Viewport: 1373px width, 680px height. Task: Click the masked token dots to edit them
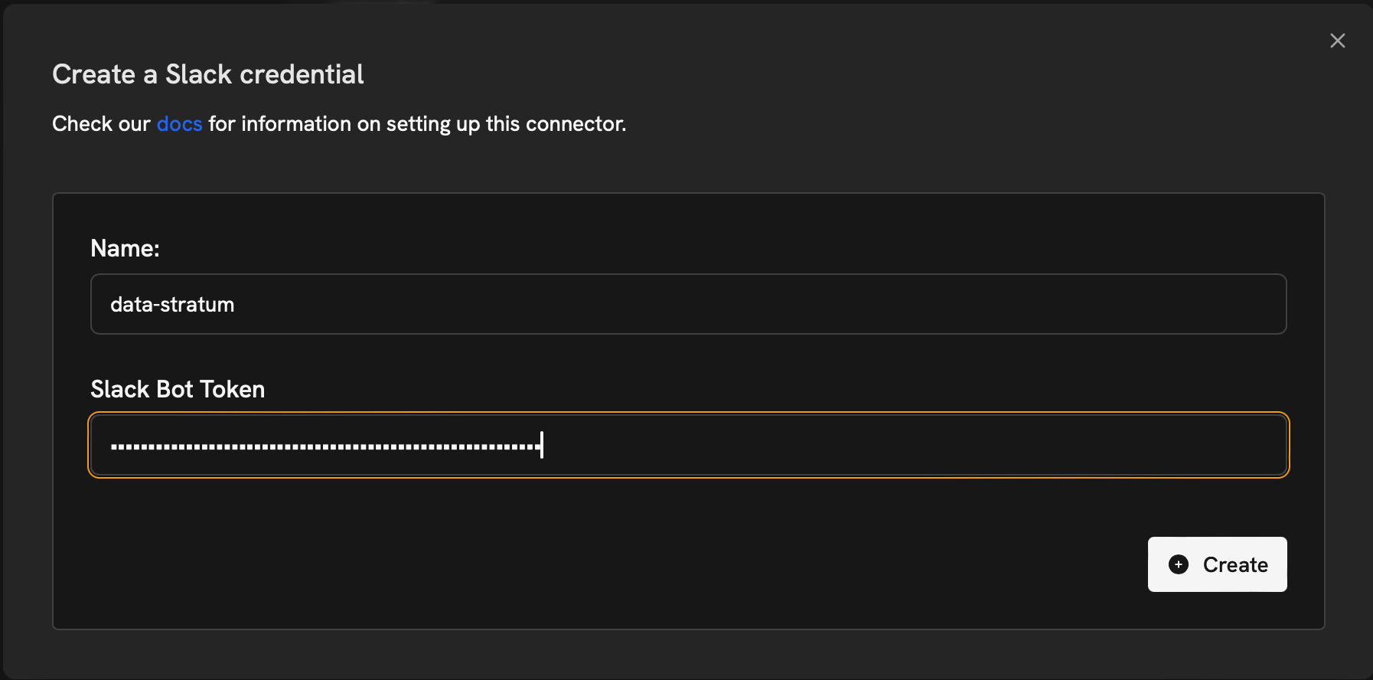[x=321, y=444]
